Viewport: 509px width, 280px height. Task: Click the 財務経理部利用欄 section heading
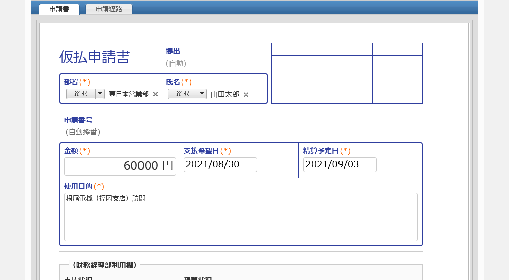(104, 265)
